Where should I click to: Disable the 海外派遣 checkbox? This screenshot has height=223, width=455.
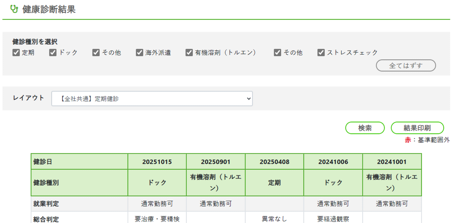140,52
